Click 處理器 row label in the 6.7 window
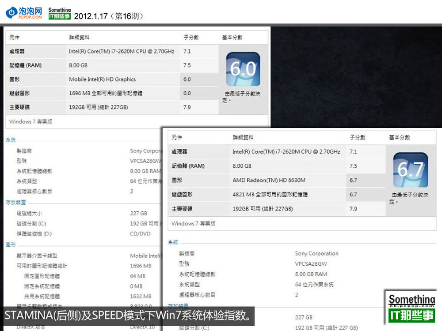 (x=179, y=152)
